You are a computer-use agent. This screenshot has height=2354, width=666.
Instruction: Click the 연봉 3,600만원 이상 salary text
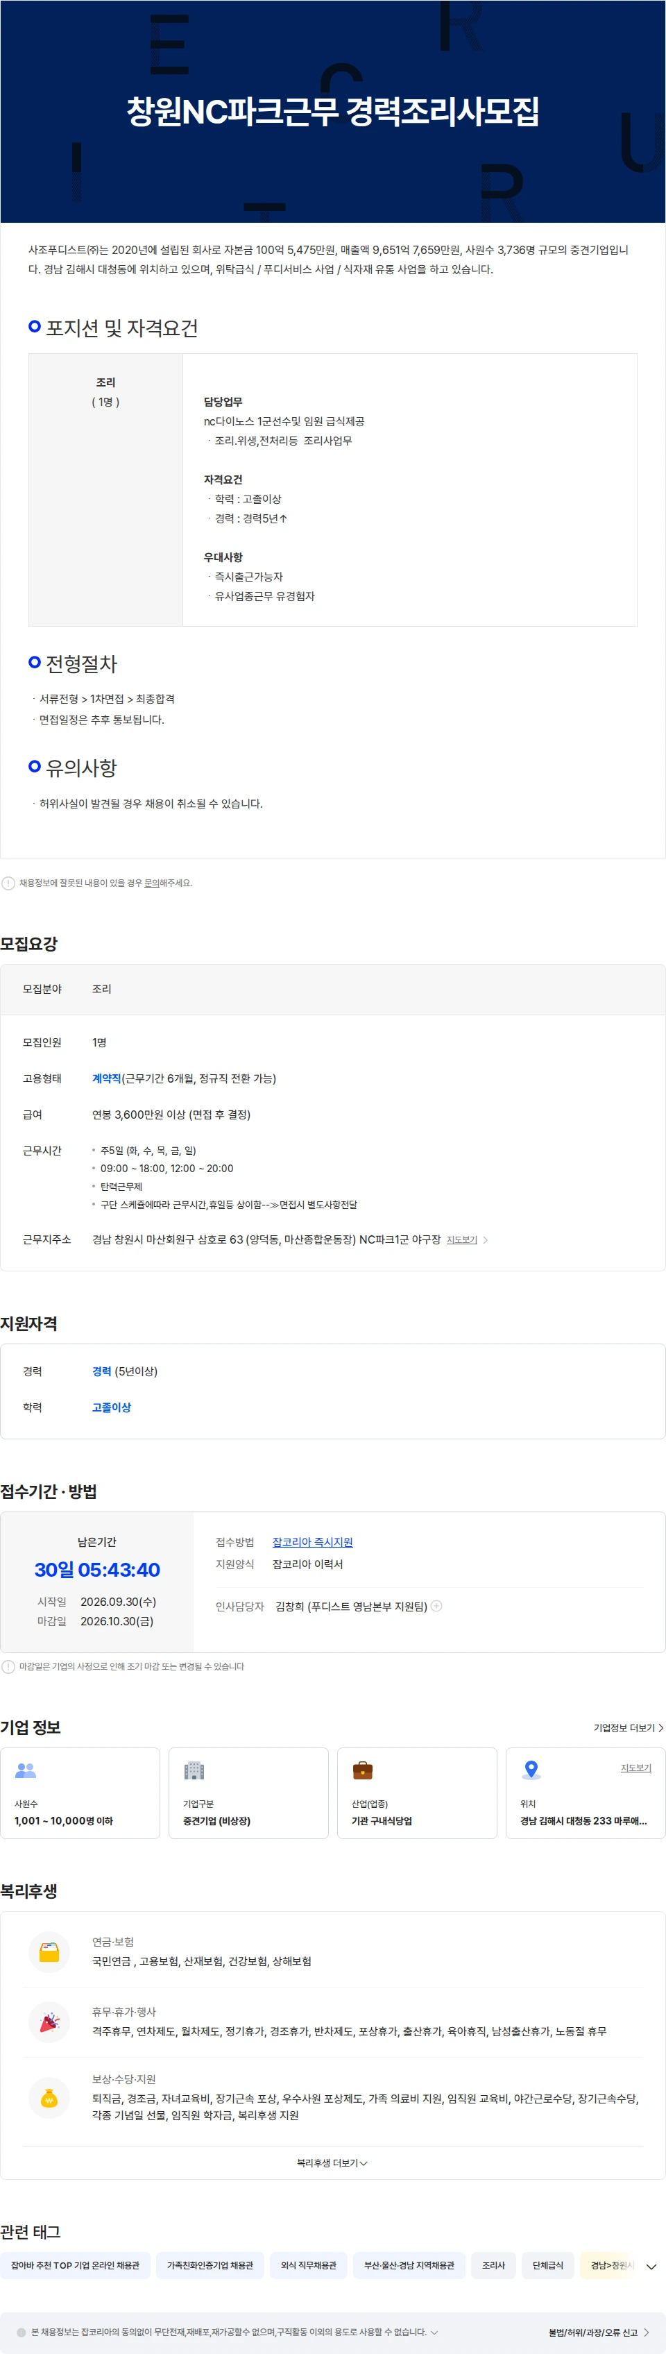coord(171,1115)
